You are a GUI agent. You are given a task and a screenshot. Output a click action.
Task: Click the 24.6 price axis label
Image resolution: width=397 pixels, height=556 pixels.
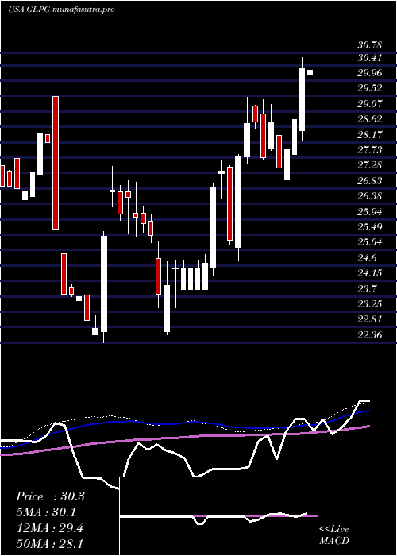[367, 258]
